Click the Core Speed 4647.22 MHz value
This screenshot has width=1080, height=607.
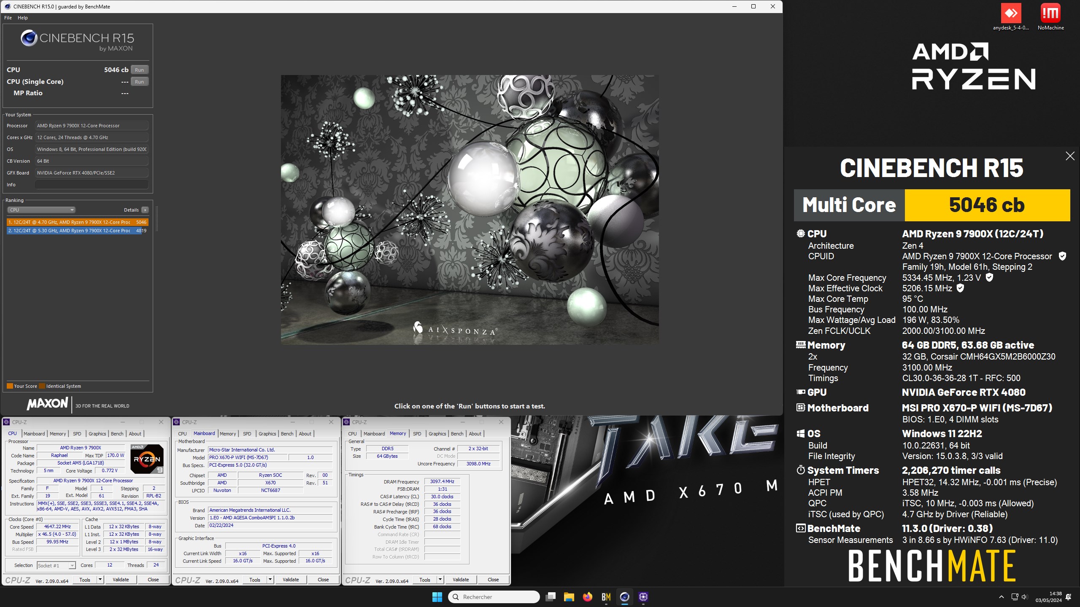(58, 526)
